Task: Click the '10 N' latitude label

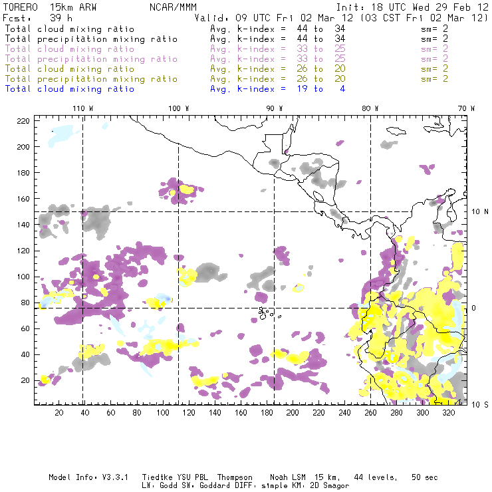Action: [480, 212]
